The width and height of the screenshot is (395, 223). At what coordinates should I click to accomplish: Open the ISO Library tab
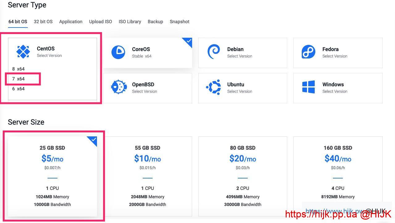130,22
